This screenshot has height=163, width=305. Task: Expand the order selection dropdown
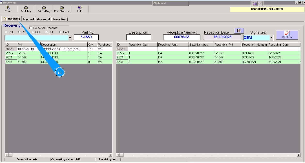[x=70, y=38]
